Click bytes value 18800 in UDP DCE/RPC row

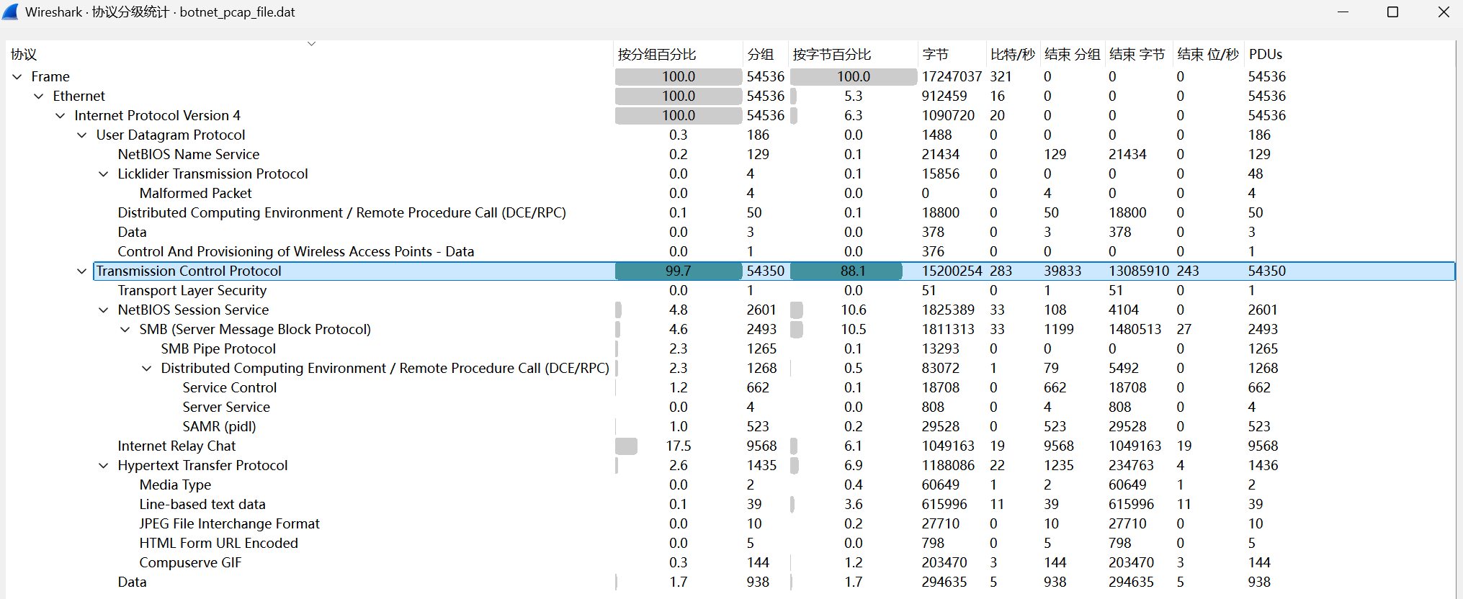click(x=940, y=212)
